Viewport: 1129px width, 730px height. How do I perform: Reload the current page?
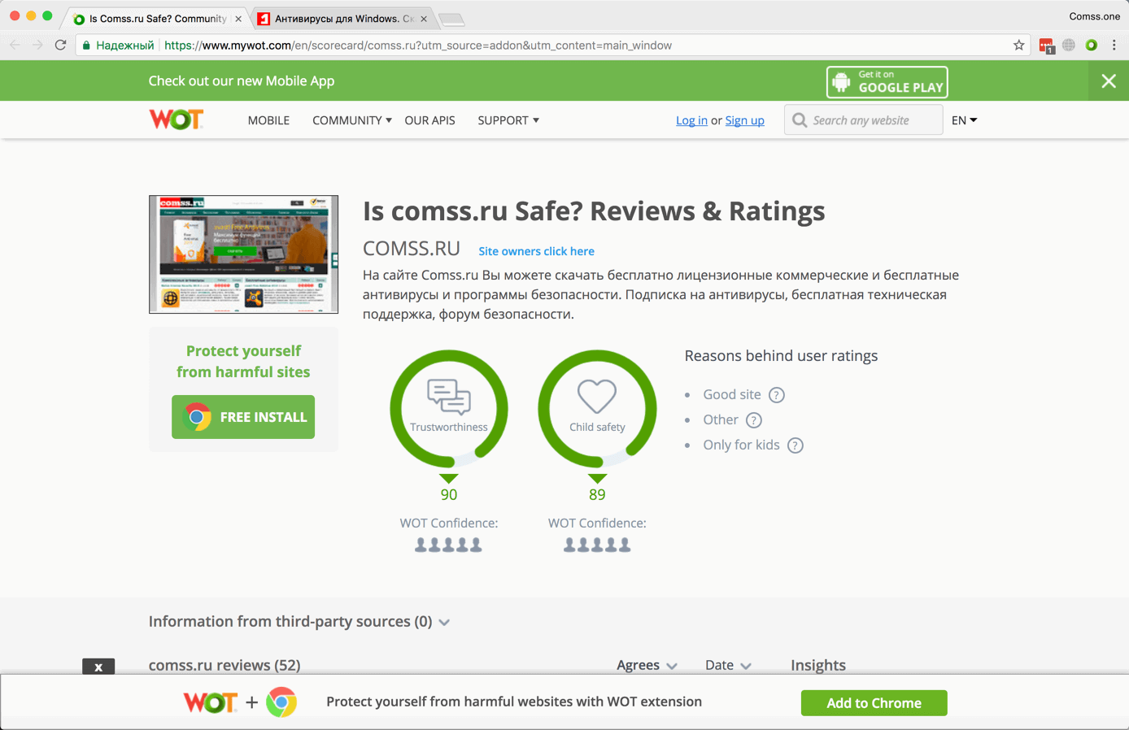coord(60,46)
